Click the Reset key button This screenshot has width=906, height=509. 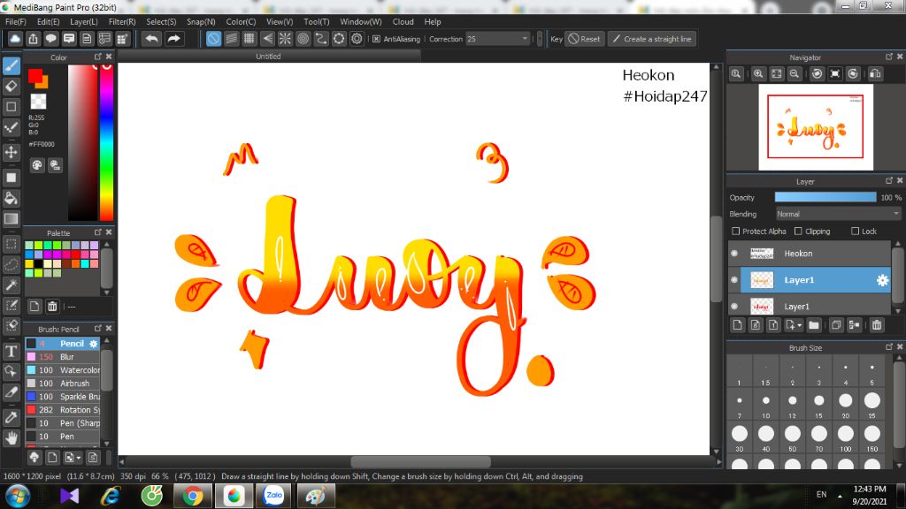coord(584,39)
